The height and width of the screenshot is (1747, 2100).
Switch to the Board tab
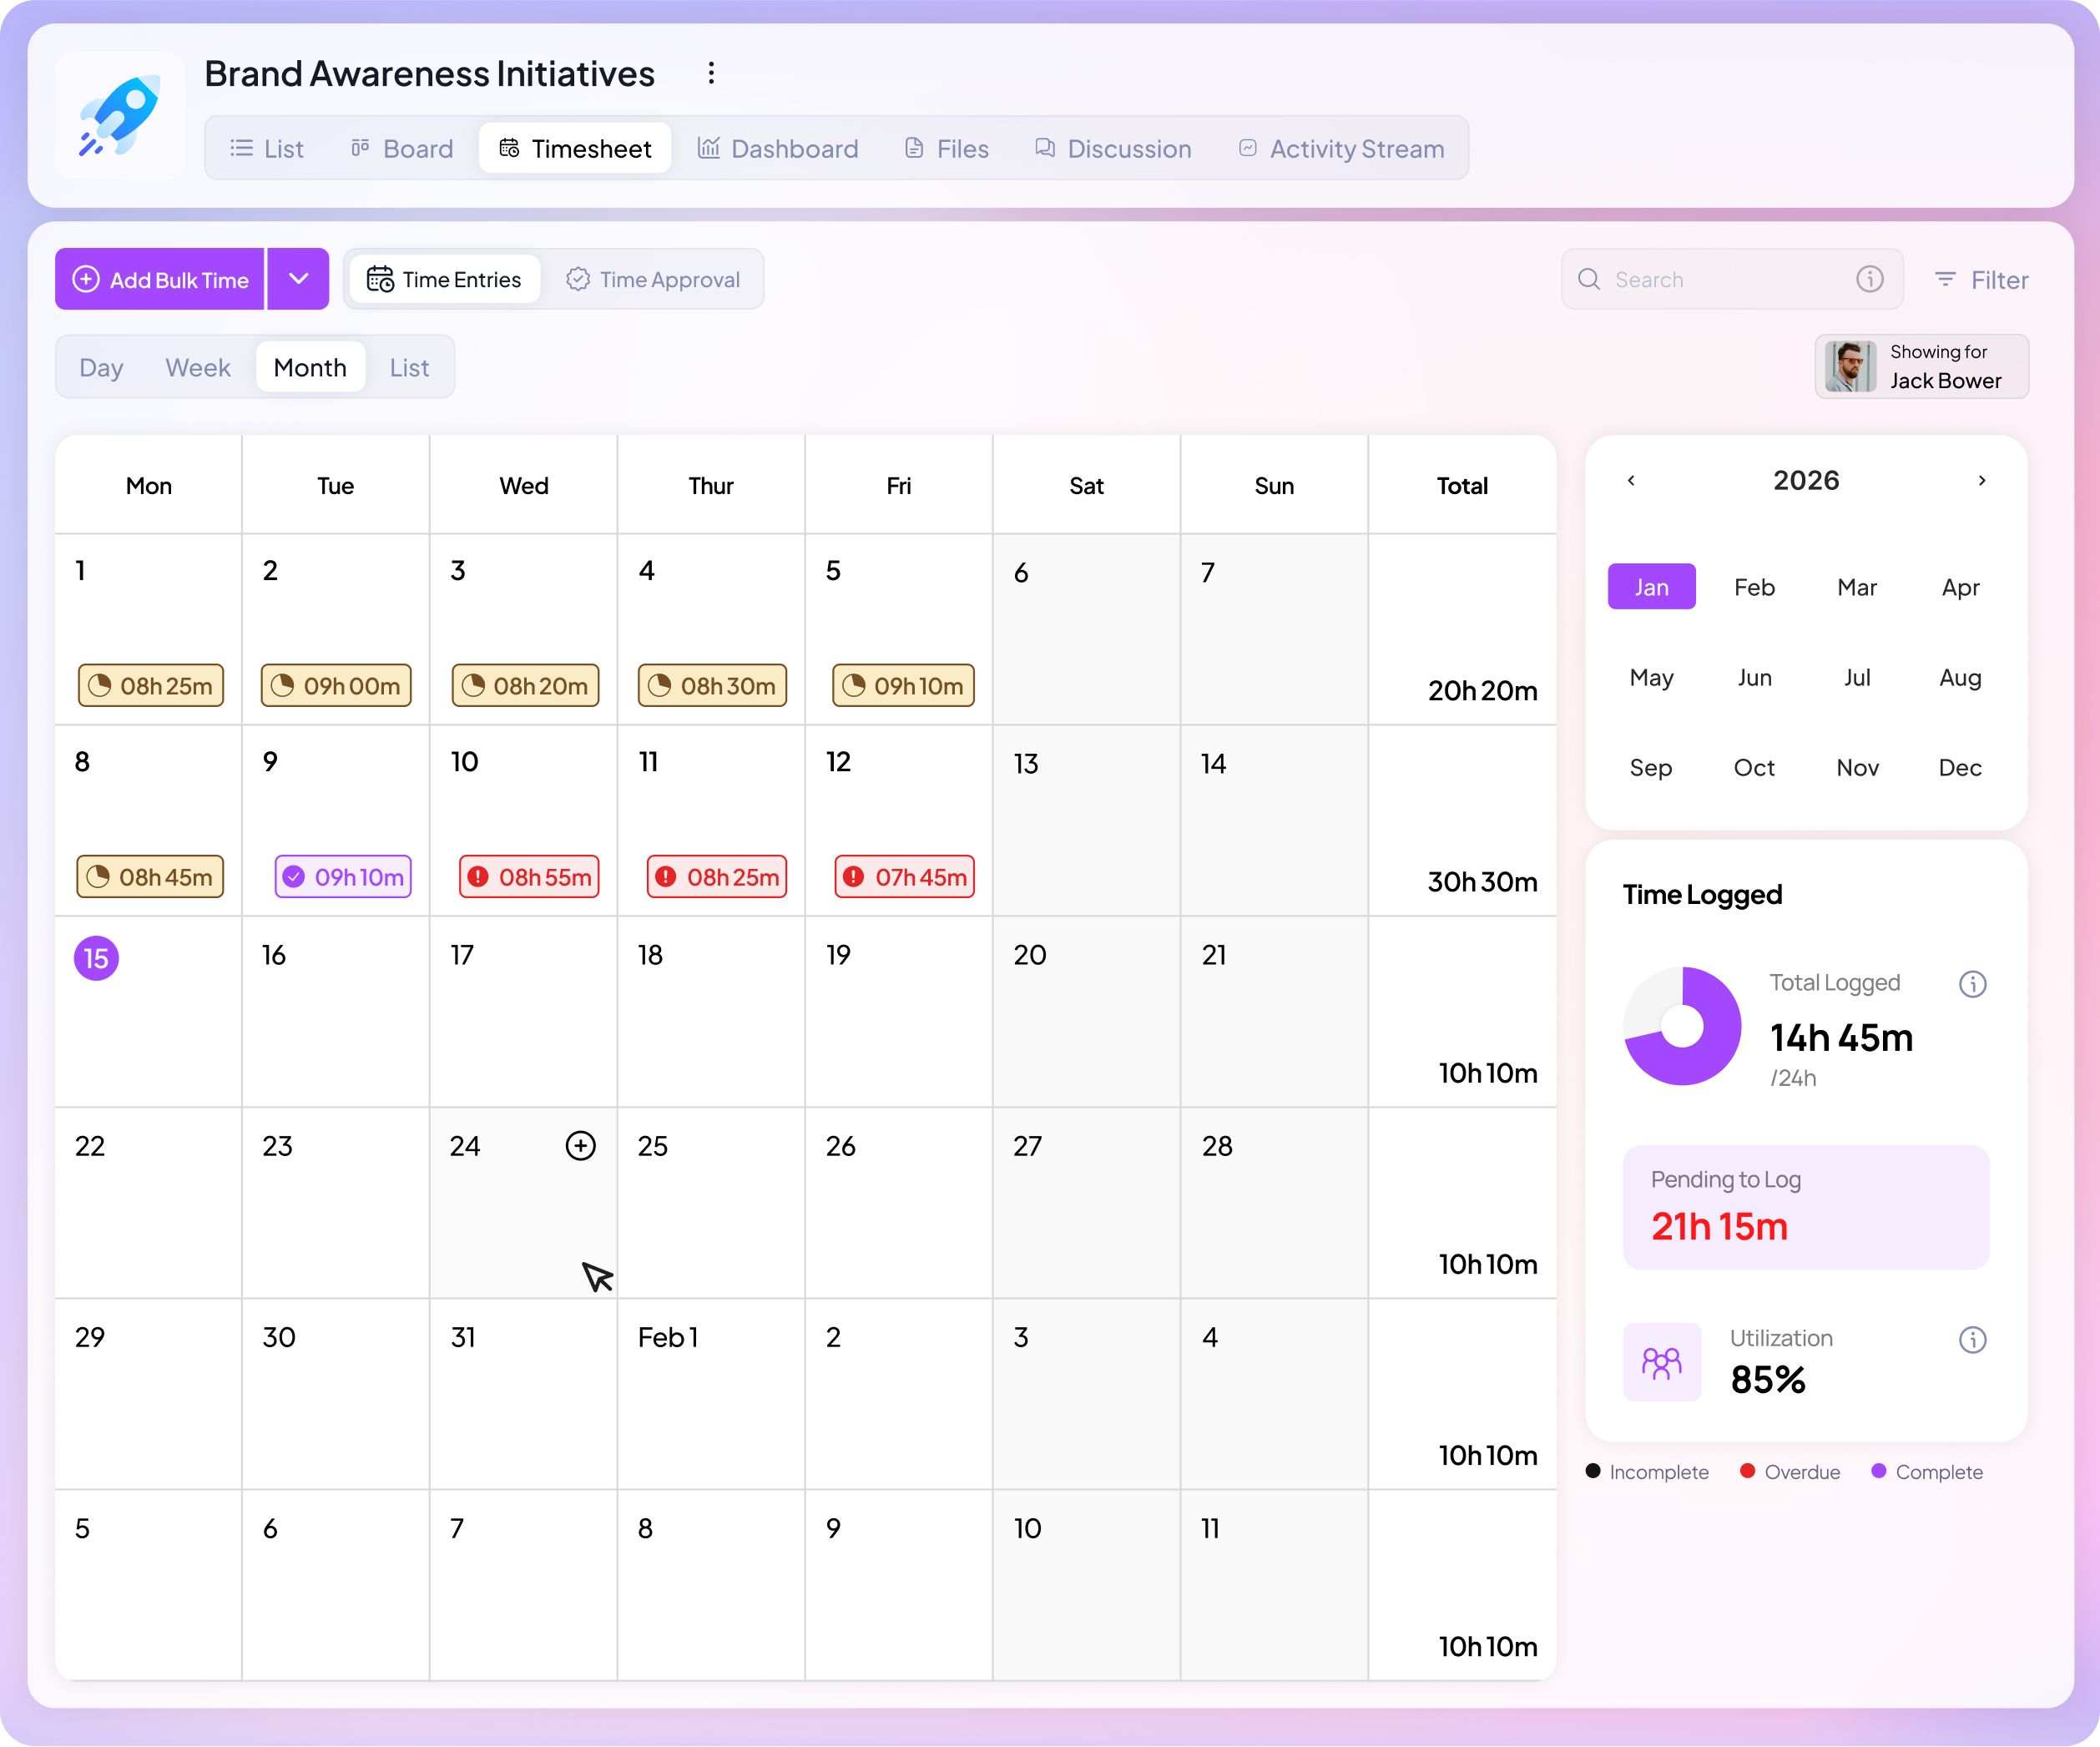coord(402,149)
